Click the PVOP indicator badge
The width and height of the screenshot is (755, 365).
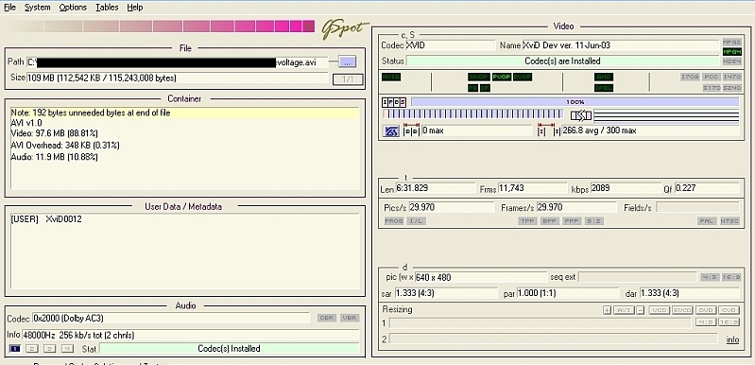coord(501,77)
